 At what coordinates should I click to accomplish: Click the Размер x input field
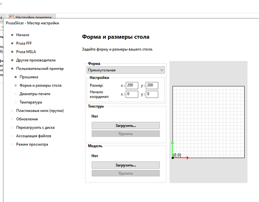pyautogui.click(x=132, y=86)
